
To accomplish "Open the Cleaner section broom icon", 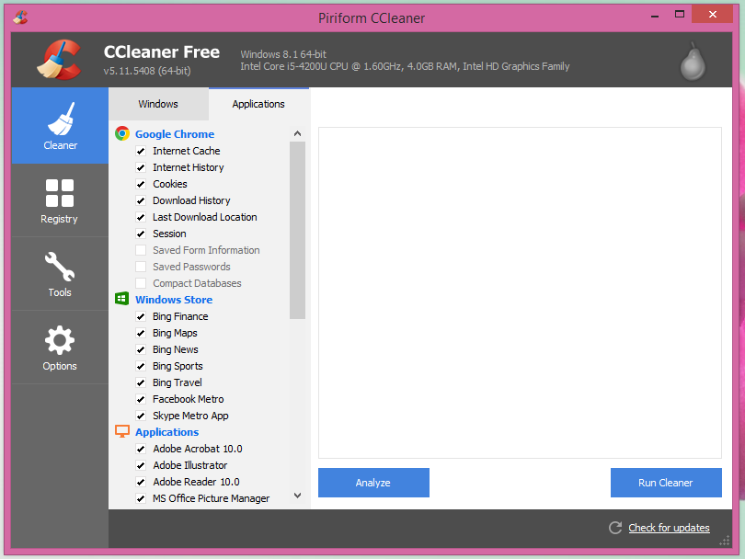I will click(61, 119).
